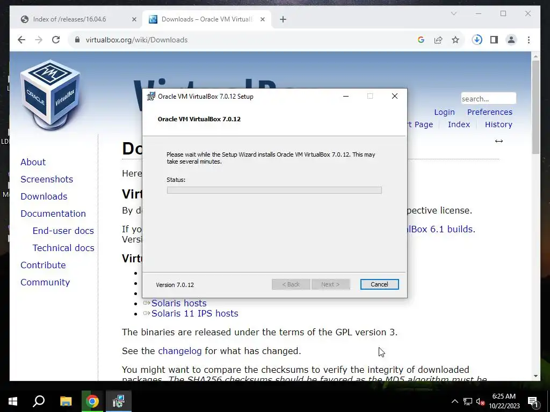550x412 pixels.
Task: Open the History link
Action: pyautogui.click(x=498, y=124)
